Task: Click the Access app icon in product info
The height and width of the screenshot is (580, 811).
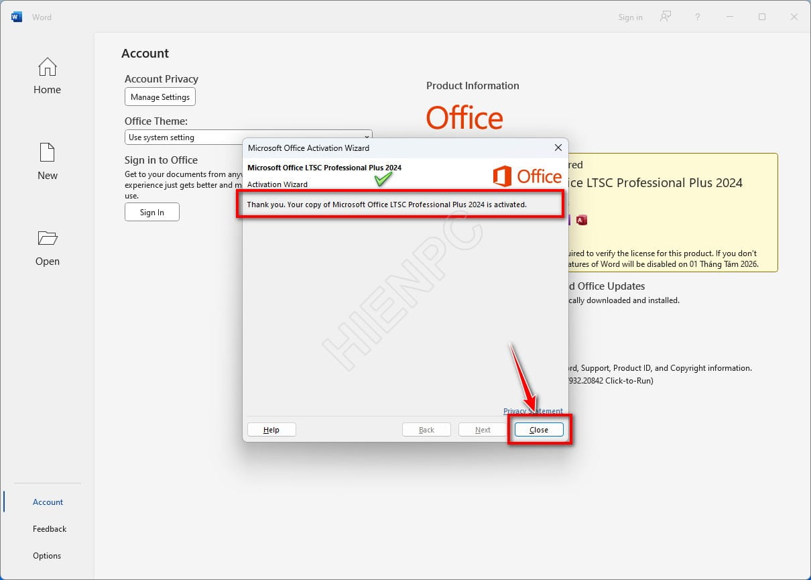Action: tap(581, 220)
